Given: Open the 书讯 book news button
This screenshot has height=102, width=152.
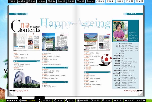Looking at the screenshot, I should pyautogui.click(x=81, y=1).
